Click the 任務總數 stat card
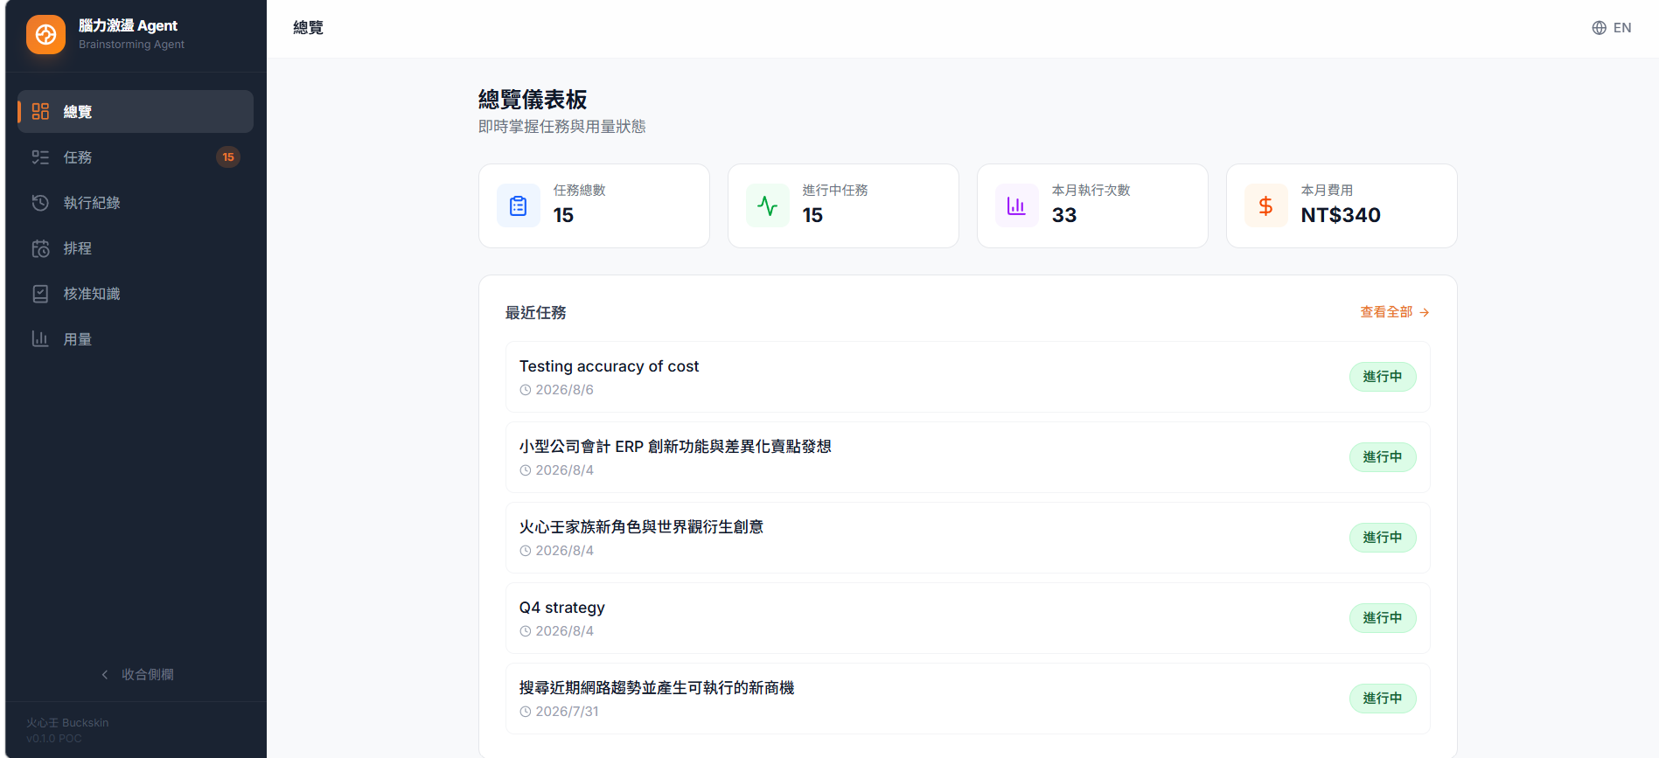The height and width of the screenshot is (758, 1659). pos(594,206)
